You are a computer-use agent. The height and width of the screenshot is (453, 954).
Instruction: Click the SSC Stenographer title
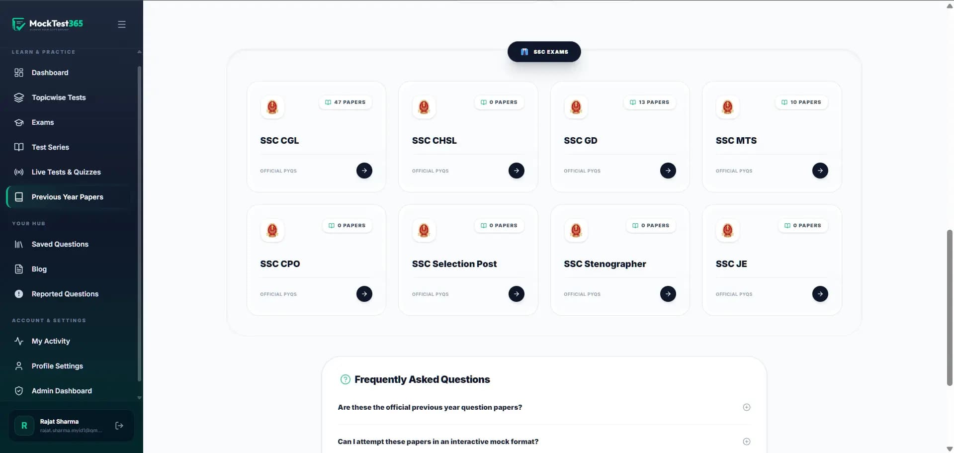click(x=605, y=264)
